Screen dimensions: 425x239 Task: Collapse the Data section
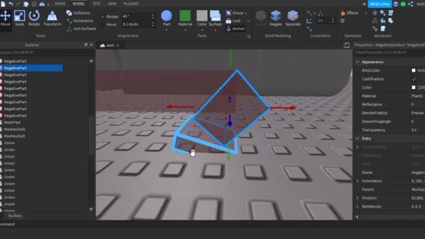click(x=357, y=139)
